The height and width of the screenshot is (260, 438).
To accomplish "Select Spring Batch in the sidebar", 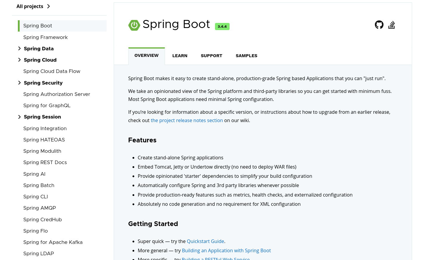I will [x=39, y=185].
